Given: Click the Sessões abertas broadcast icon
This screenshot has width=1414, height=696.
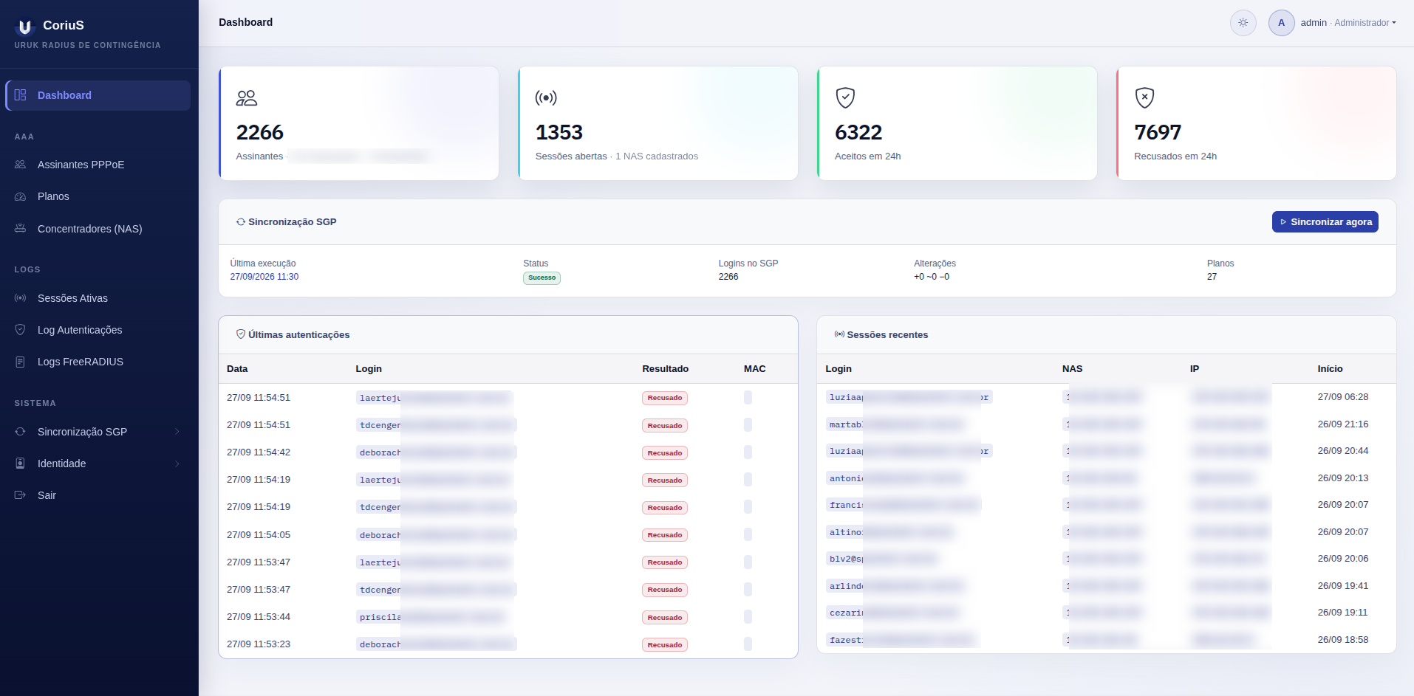Looking at the screenshot, I should click(x=546, y=97).
